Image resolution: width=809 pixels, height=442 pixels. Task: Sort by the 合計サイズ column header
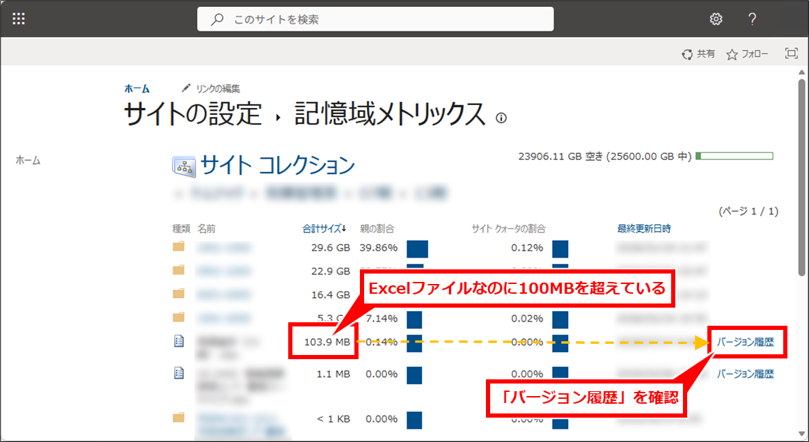[322, 228]
